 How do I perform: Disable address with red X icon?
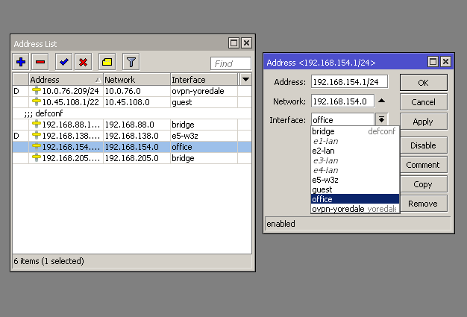tap(84, 62)
